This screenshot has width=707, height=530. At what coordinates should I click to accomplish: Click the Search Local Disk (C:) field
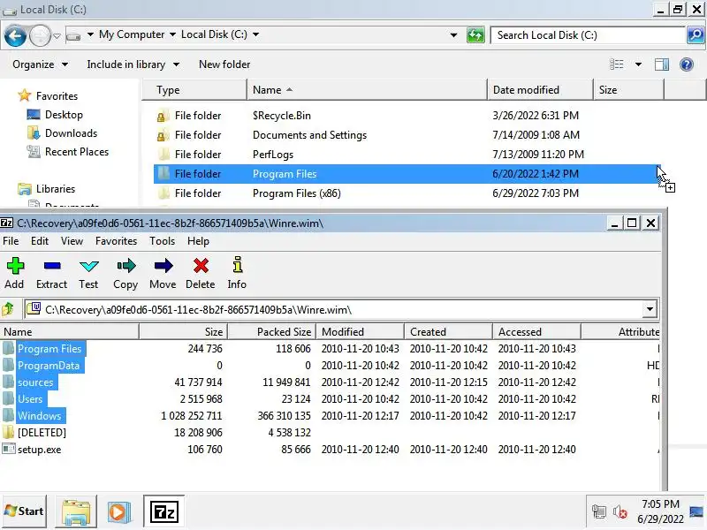(x=588, y=35)
